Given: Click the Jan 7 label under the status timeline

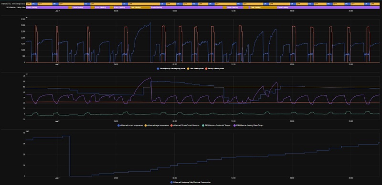Looking at the screenshot, I should coord(57,11).
